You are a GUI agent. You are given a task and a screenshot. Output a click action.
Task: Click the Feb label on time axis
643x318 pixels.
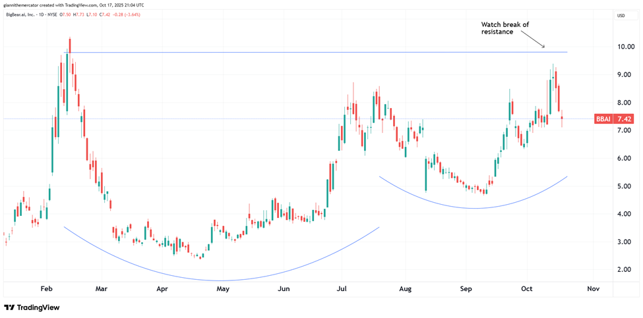pyautogui.click(x=46, y=288)
